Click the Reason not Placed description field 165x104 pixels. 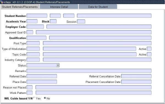[94, 87]
